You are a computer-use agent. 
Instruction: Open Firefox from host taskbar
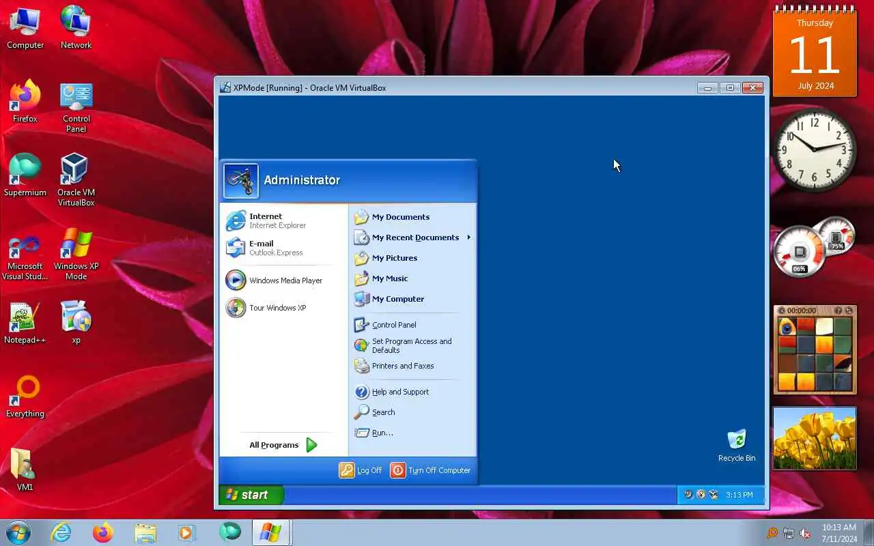[x=103, y=532]
